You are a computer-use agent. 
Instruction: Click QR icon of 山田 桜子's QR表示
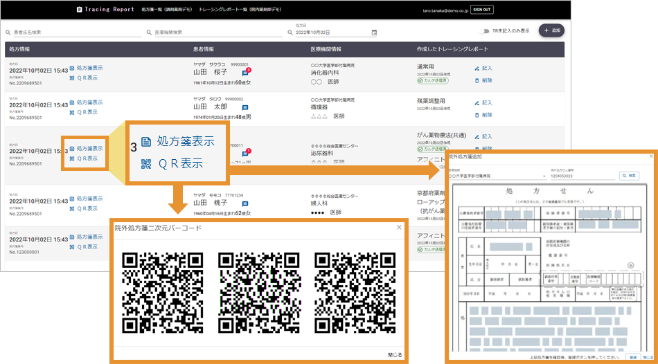pyautogui.click(x=72, y=78)
